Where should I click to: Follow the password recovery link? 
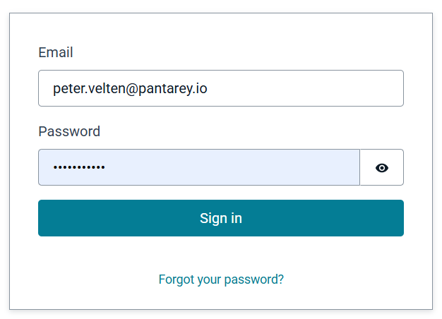click(x=221, y=279)
